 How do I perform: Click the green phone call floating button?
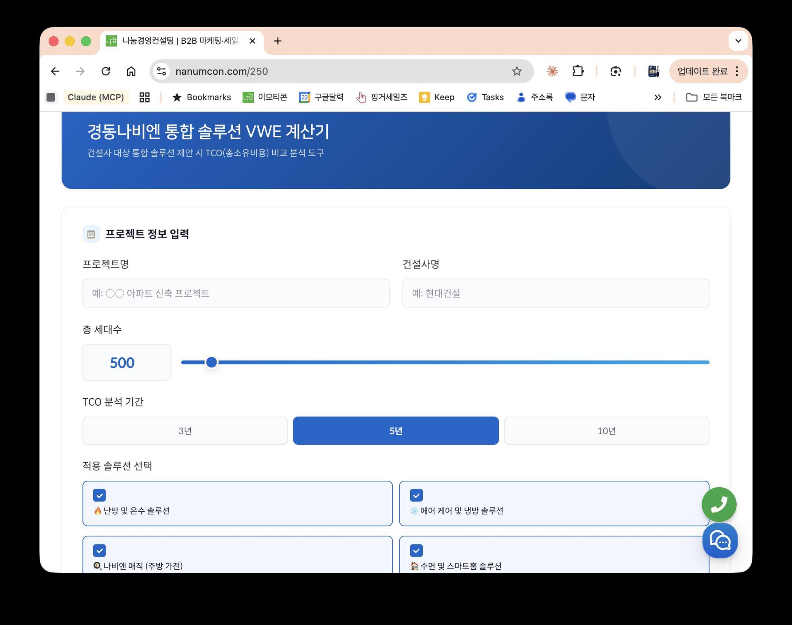[719, 504]
